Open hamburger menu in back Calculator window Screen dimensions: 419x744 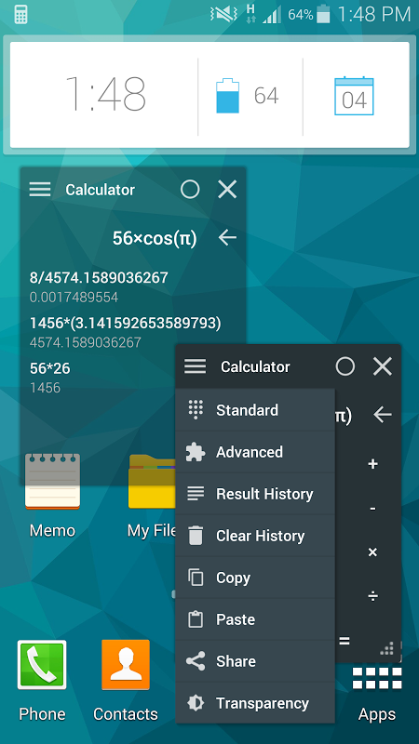pyautogui.click(x=40, y=190)
